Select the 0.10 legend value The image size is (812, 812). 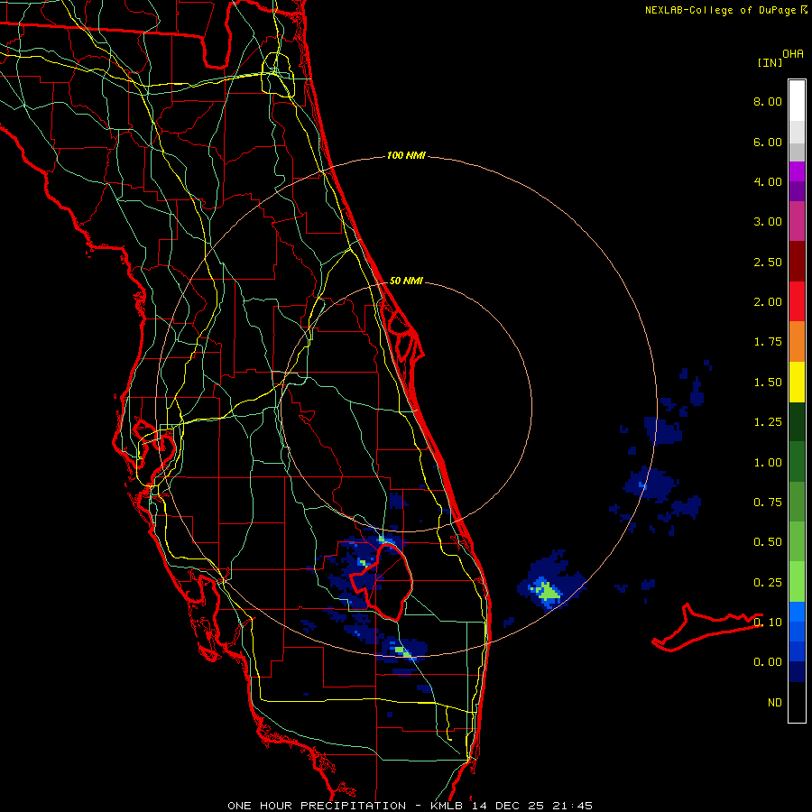768,622
